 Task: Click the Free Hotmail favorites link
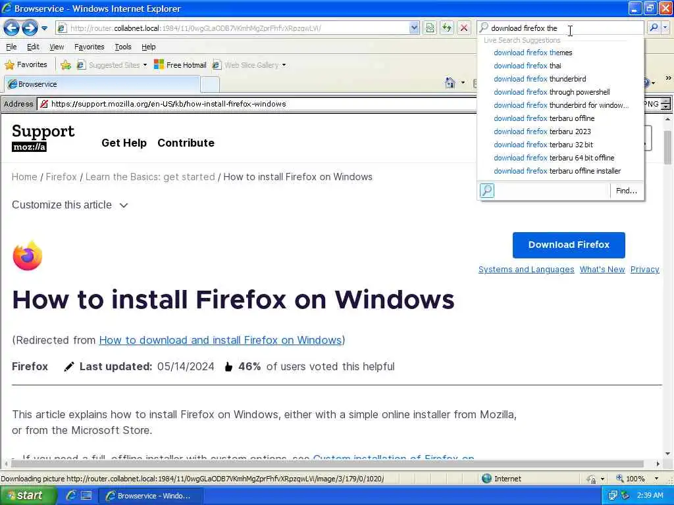coord(180,65)
